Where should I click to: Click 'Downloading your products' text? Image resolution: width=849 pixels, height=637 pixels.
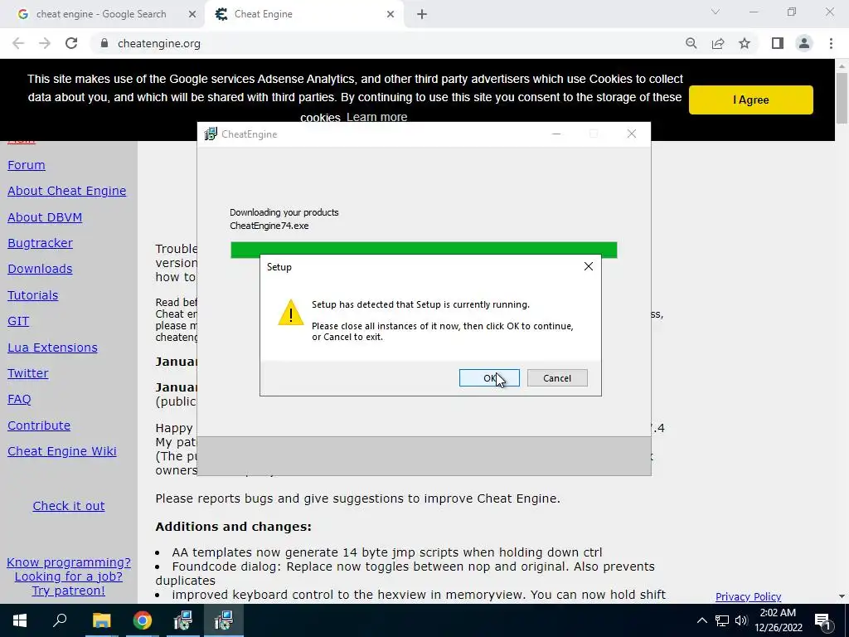(x=284, y=212)
